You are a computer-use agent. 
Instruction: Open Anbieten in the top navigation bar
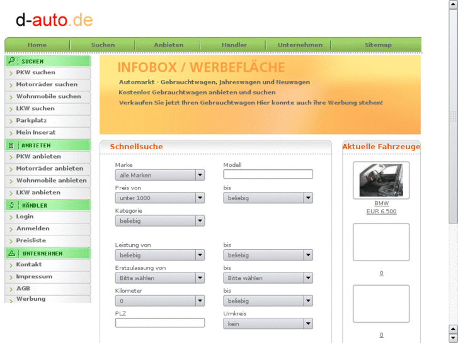coord(169,45)
